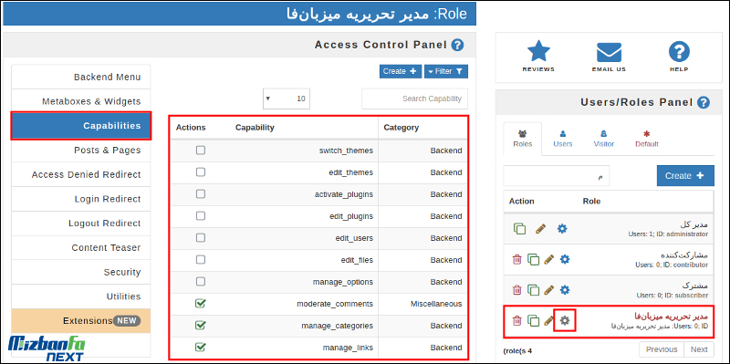Sort by the Capability column header
The height and width of the screenshot is (364, 730).
point(255,127)
